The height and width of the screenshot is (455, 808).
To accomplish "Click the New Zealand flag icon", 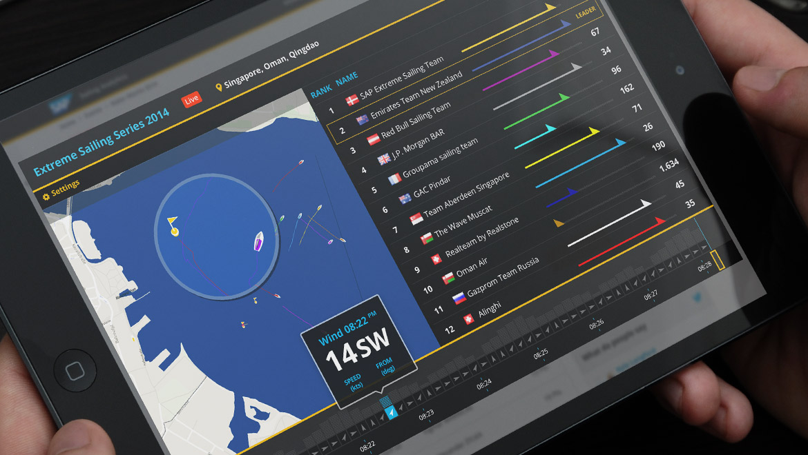I will point(361,119).
